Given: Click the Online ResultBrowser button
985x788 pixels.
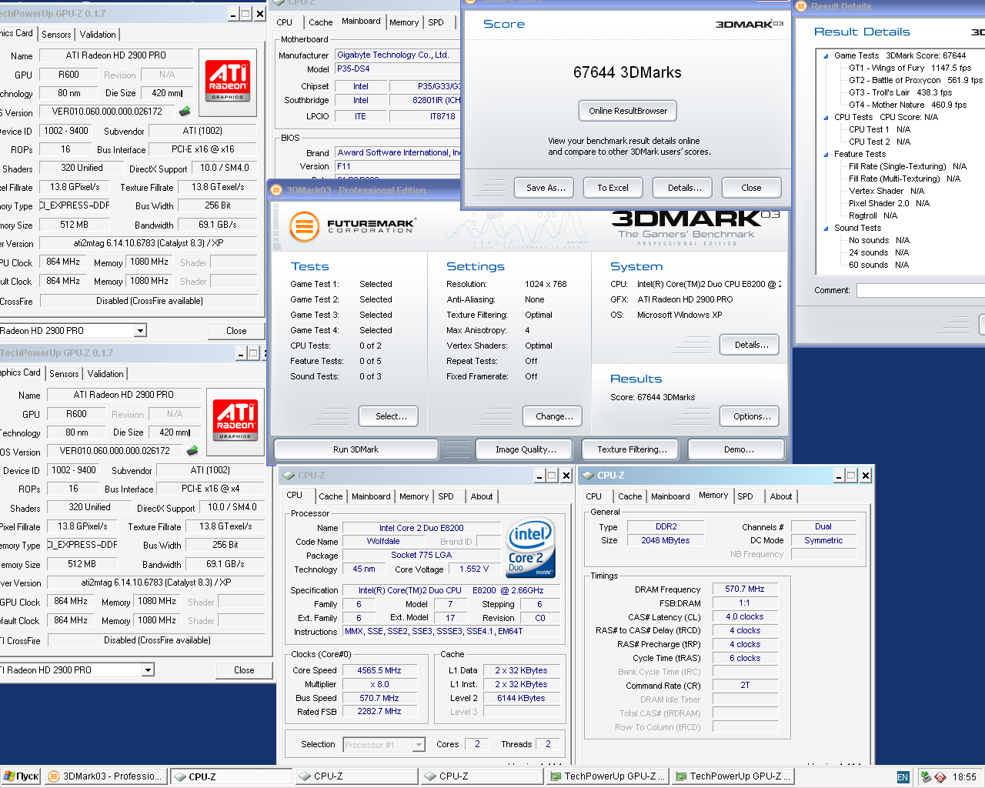Looking at the screenshot, I should pos(628,111).
